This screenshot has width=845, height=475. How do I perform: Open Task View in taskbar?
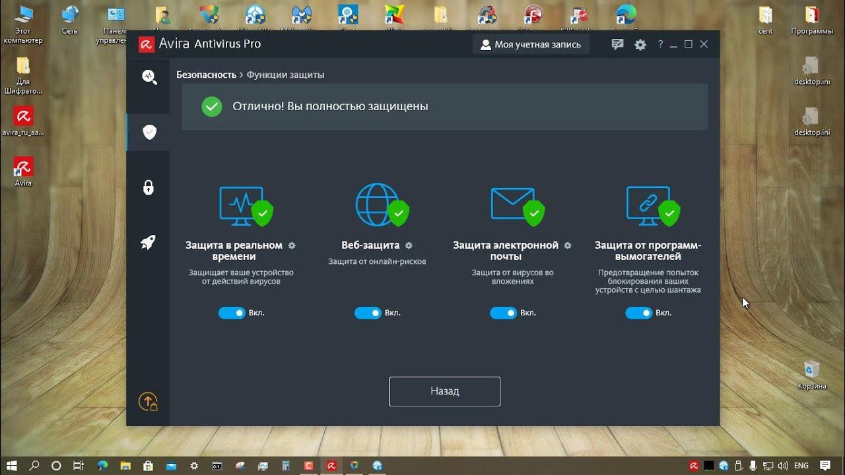78,466
